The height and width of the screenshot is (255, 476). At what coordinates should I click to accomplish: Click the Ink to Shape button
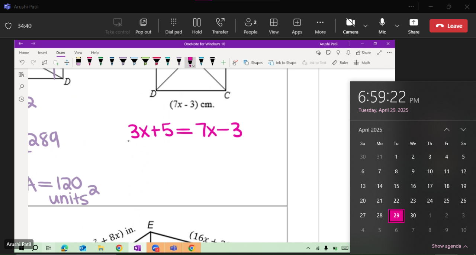282,63
